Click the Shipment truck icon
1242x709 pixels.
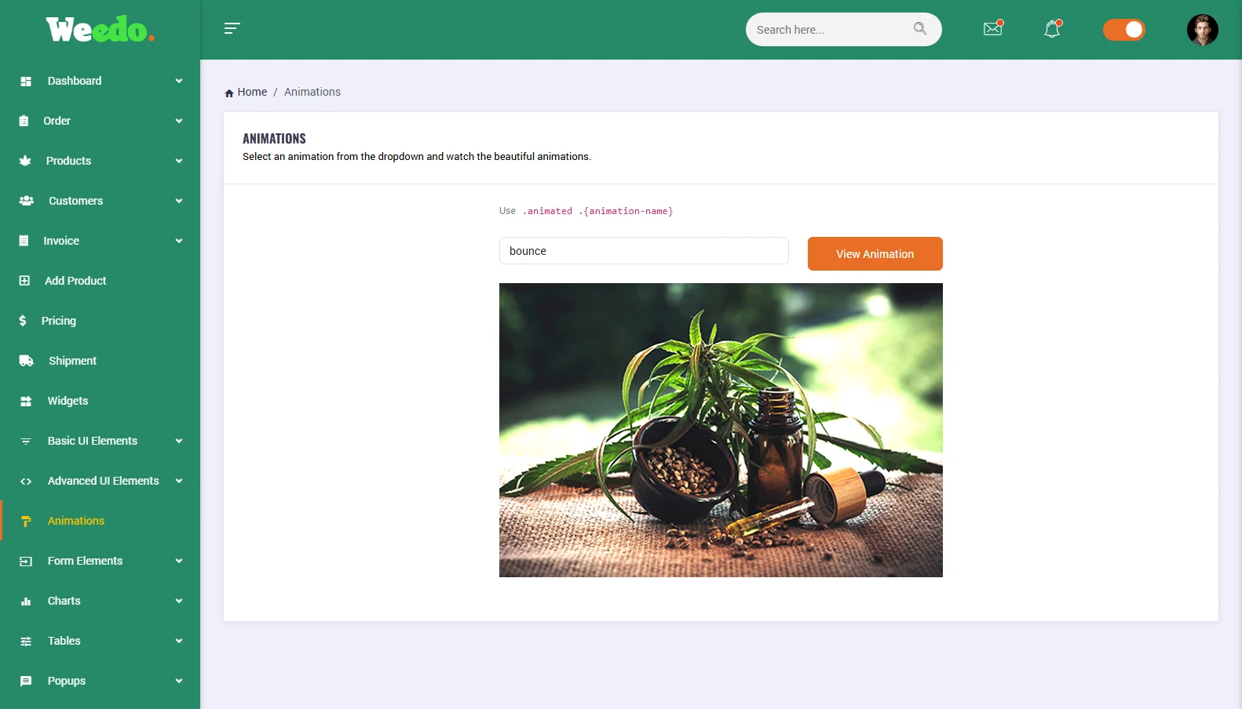pyautogui.click(x=26, y=361)
